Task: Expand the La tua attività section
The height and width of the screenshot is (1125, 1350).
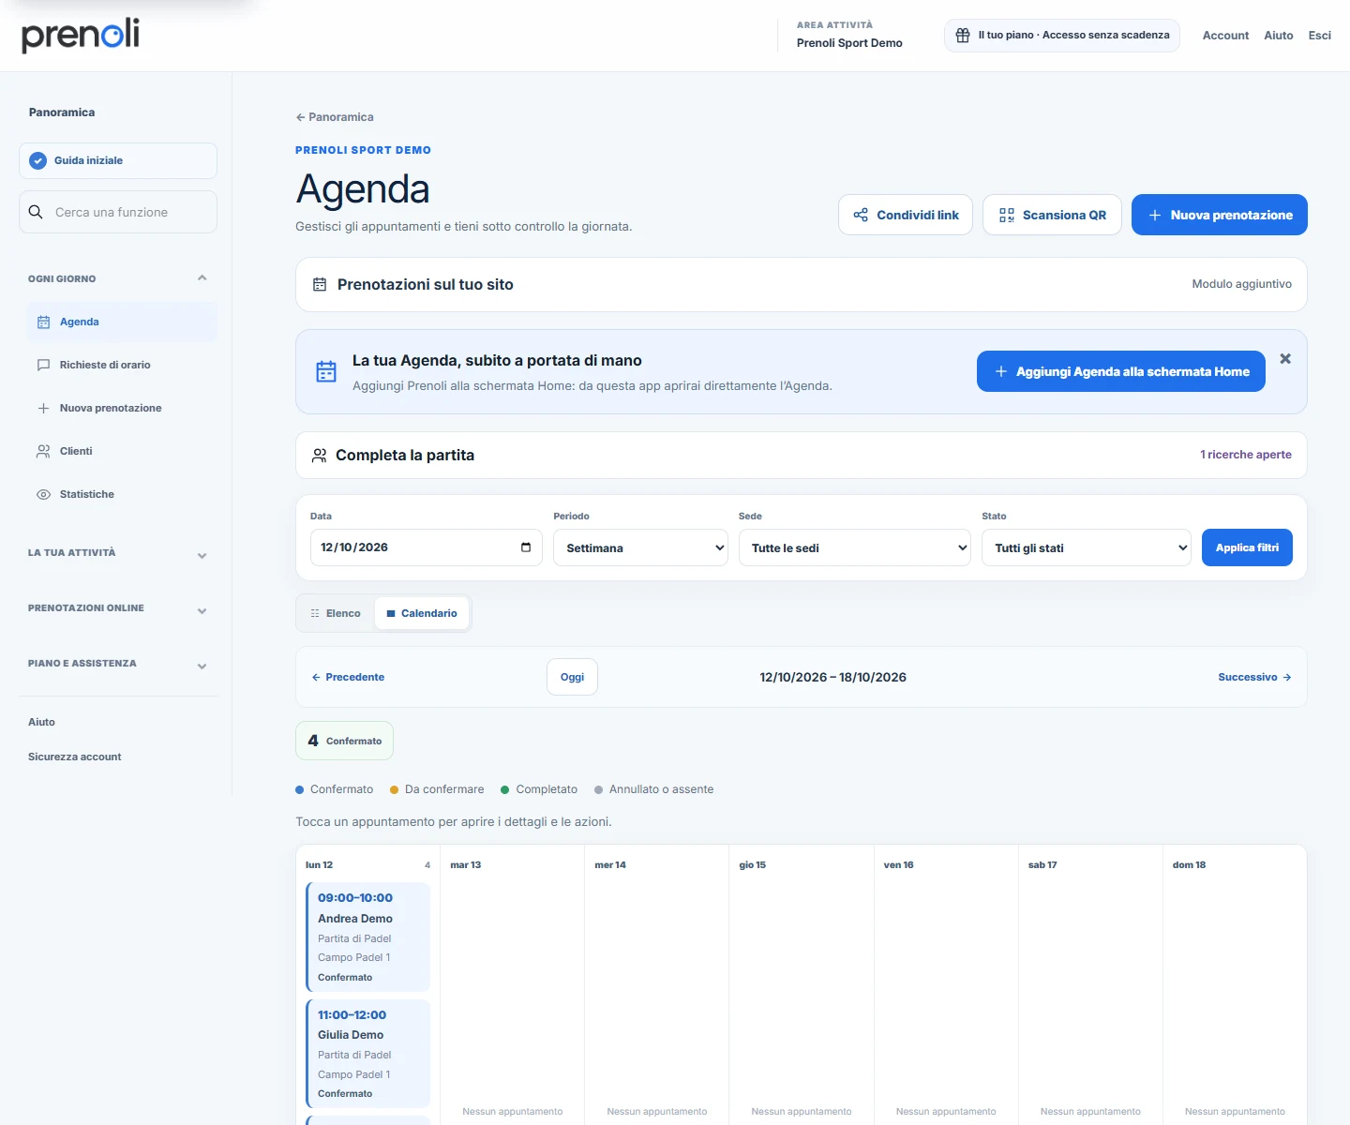Action: [118, 554]
